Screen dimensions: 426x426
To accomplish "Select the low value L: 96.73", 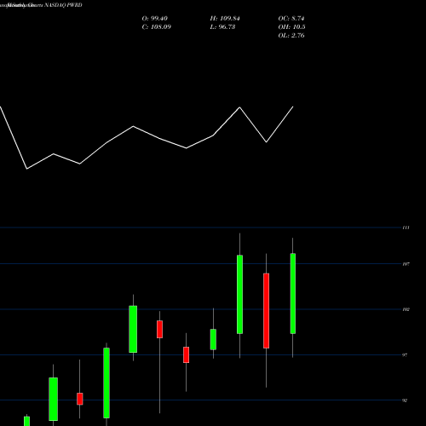I will click(x=222, y=27).
